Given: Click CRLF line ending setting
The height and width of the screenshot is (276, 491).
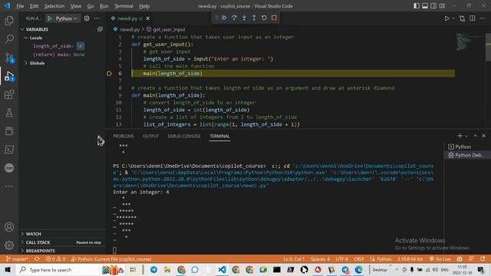Looking at the screenshot, I should click(x=359, y=259).
